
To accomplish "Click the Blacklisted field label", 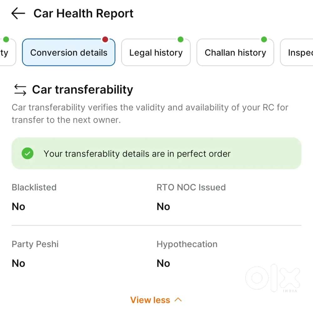I will click(x=34, y=187).
